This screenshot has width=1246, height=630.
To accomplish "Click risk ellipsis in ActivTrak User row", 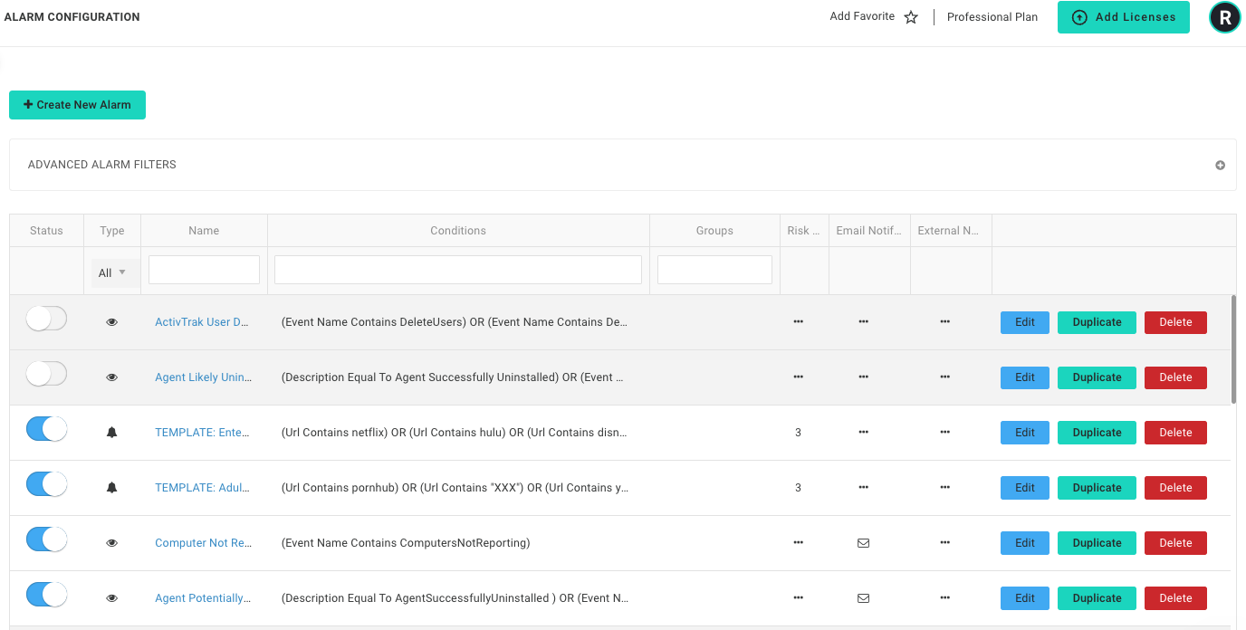I will pos(798,322).
